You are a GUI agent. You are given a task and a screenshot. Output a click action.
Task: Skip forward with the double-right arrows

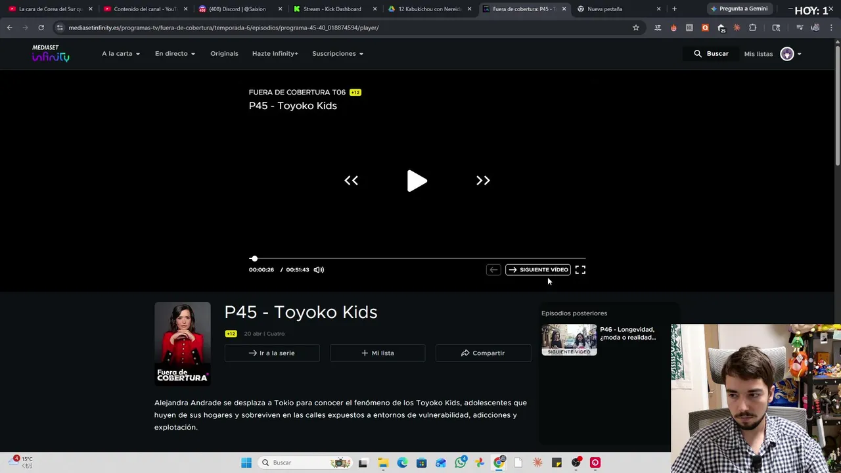tap(483, 181)
